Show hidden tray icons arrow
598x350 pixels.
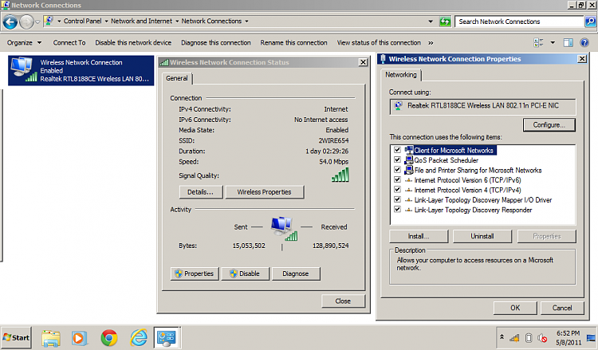(502, 337)
